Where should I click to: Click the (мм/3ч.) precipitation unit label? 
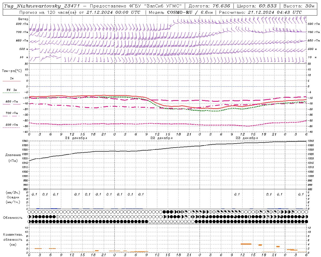coord(13,192)
